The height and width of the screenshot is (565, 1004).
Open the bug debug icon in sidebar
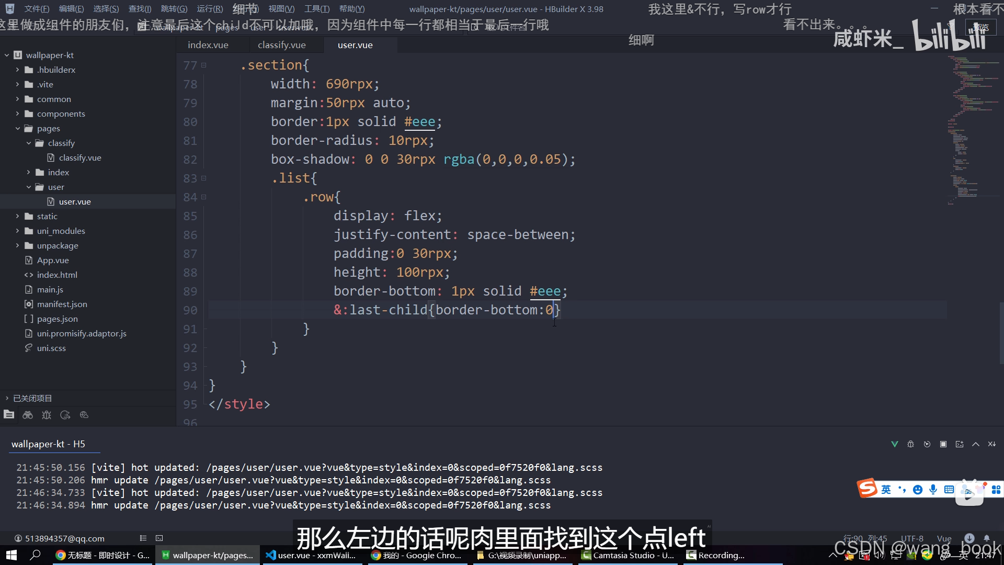coord(47,415)
